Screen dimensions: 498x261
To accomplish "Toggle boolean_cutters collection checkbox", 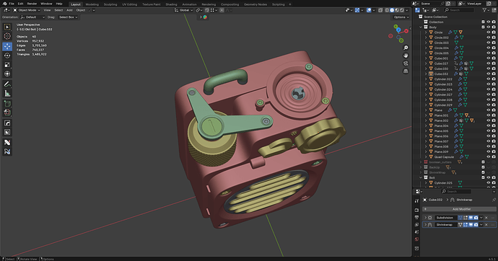I will (x=483, y=162).
